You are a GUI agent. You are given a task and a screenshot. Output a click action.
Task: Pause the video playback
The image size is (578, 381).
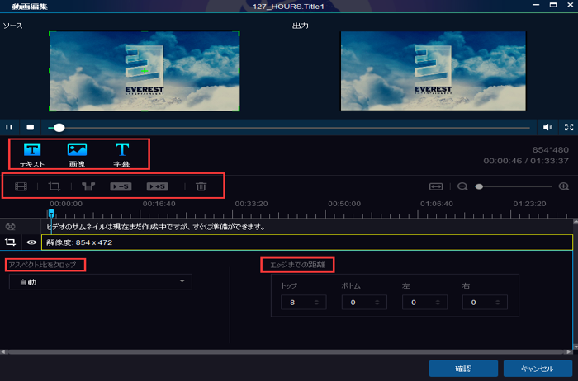9,127
